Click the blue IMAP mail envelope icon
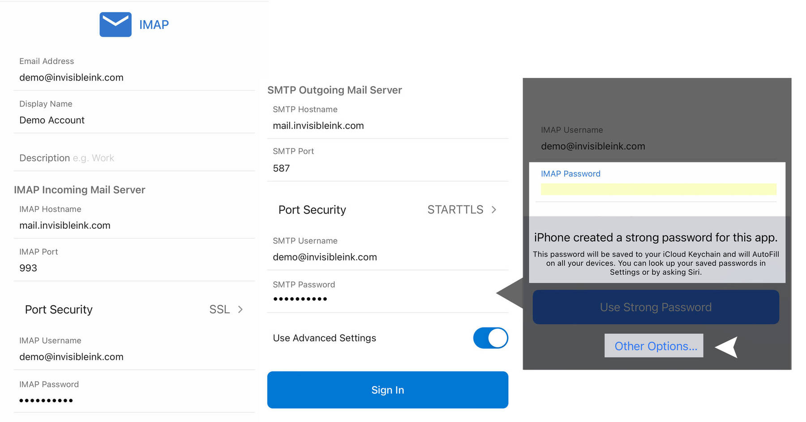 click(x=116, y=25)
